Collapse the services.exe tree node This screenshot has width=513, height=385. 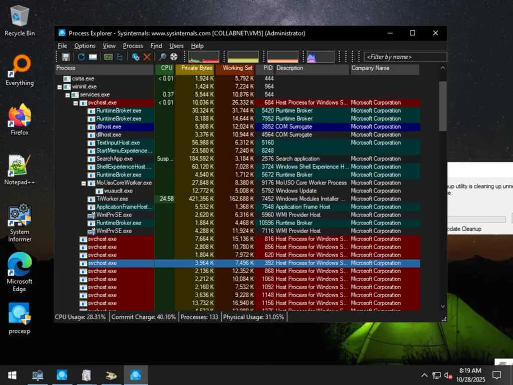click(x=68, y=95)
